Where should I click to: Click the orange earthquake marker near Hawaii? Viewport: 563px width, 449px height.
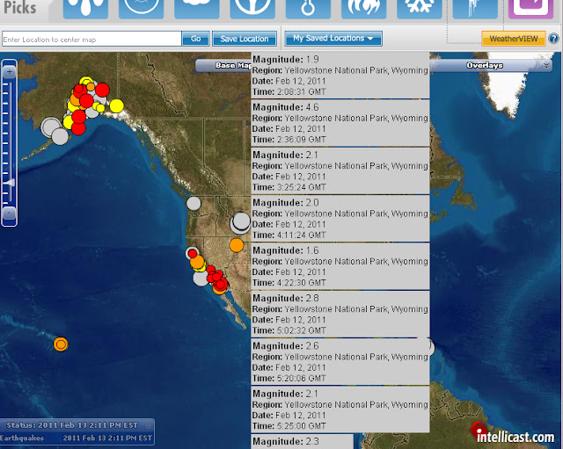[61, 344]
